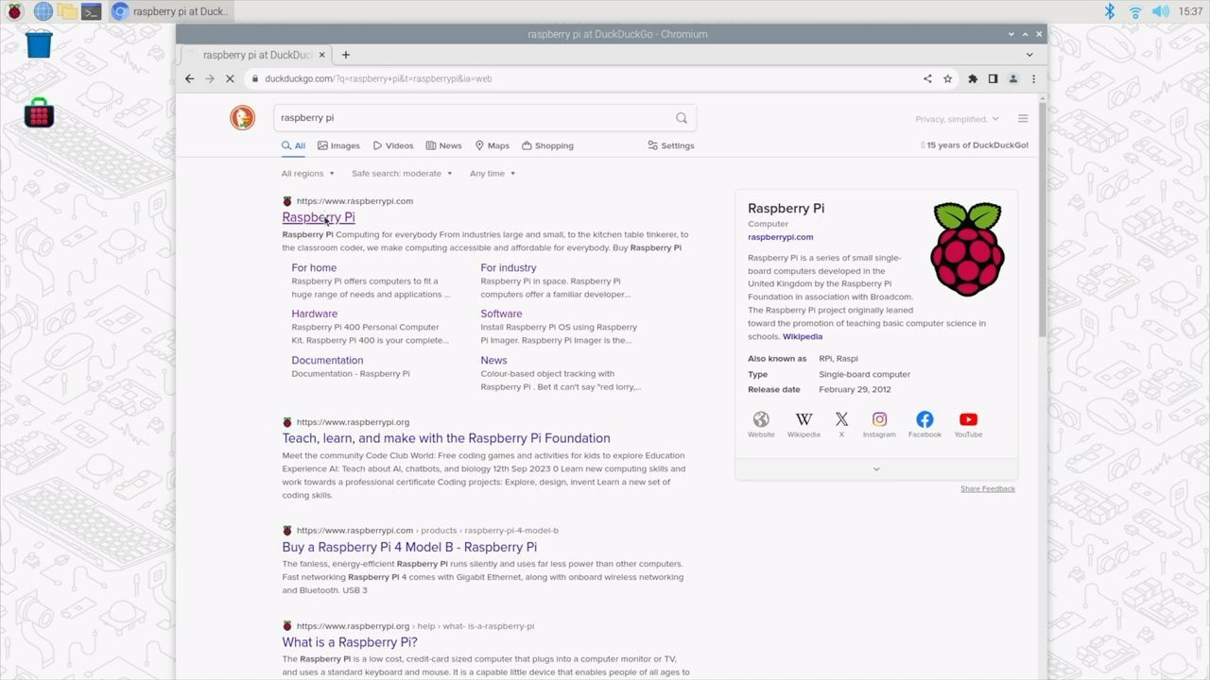Open the Settings menu in search tabs
Image resolution: width=1210 pixels, height=680 pixels.
pyautogui.click(x=671, y=145)
